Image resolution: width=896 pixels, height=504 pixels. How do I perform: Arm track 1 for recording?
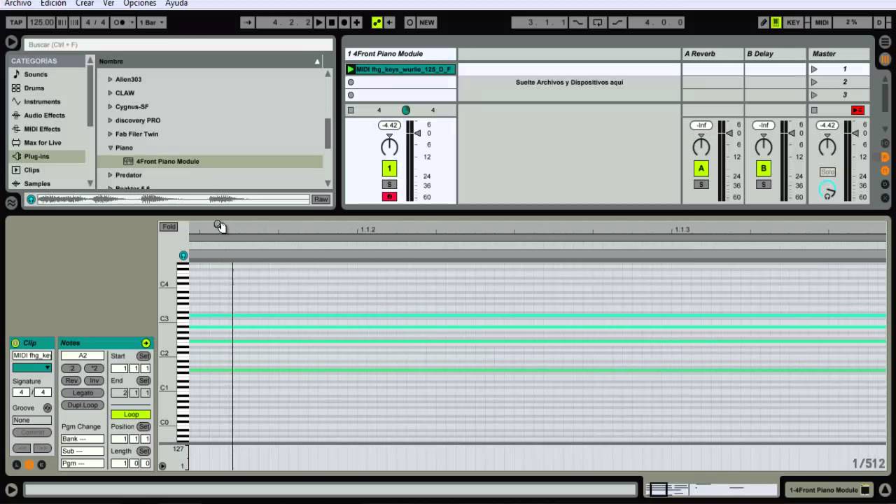[x=389, y=197]
